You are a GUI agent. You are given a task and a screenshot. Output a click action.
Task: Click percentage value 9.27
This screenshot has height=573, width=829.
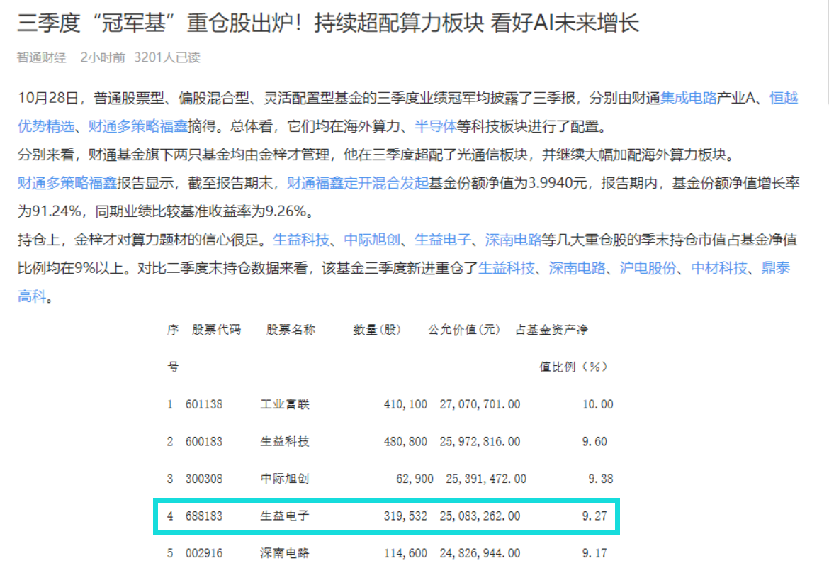coord(594,516)
